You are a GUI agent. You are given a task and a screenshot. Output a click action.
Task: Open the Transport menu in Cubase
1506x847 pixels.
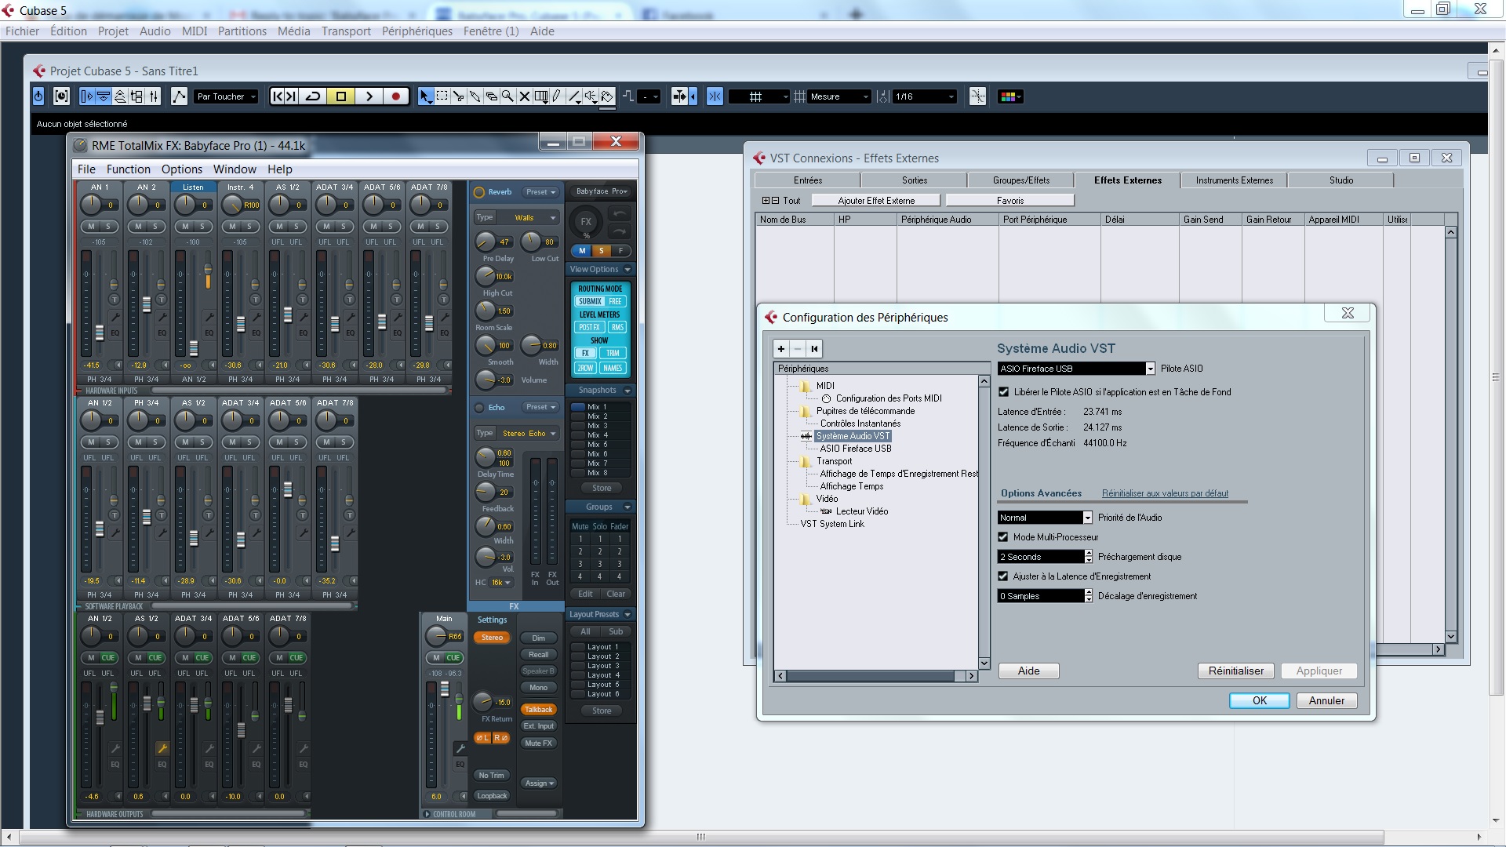[x=346, y=31]
